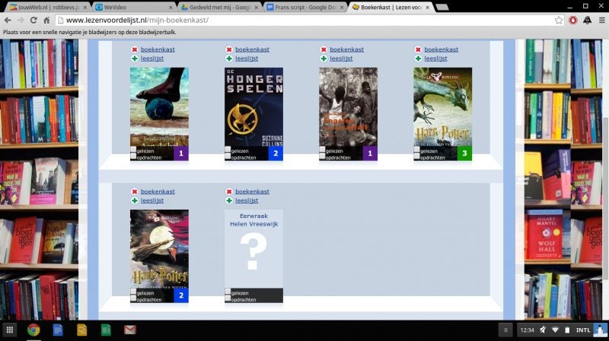This screenshot has width=609, height=341.
Task: Click green plus icon above the Eerwraak book
Action: tap(229, 200)
